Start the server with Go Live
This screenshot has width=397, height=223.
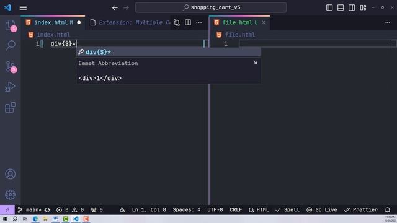coord(322,209)
